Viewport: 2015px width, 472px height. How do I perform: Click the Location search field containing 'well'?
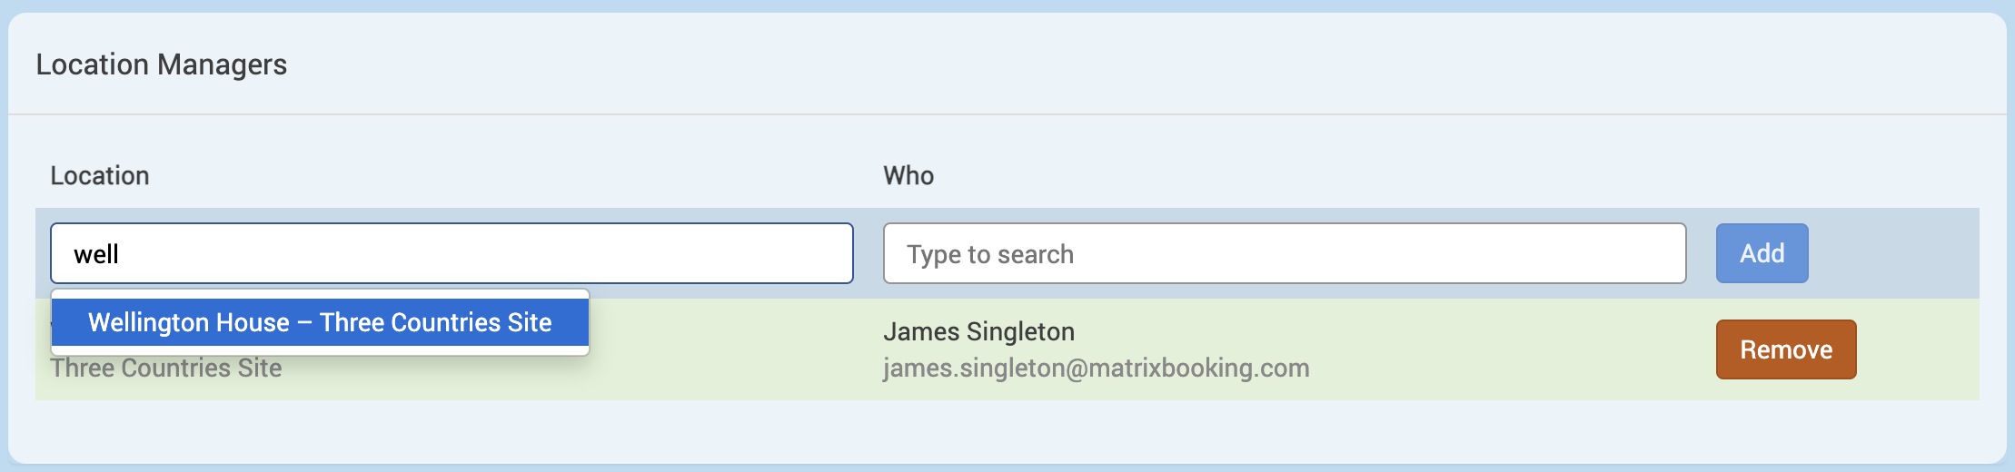pyautogui.click(x=452, y=253)
